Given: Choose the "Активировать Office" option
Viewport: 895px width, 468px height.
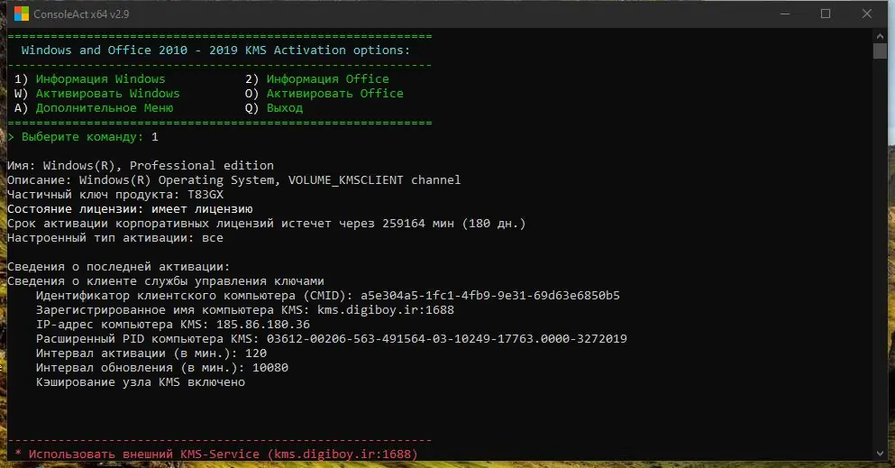Looking at the screenshot, I should click(334, 94).
